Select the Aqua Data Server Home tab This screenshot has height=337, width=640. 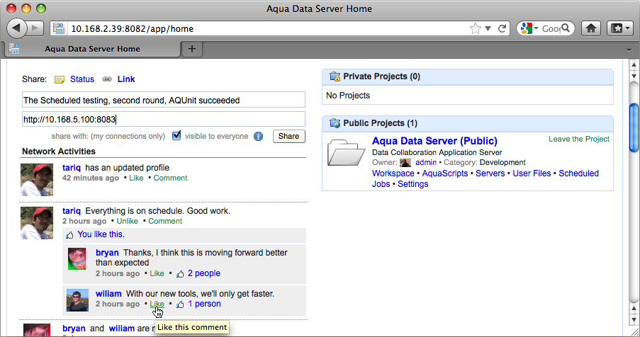tap(92, 49)
